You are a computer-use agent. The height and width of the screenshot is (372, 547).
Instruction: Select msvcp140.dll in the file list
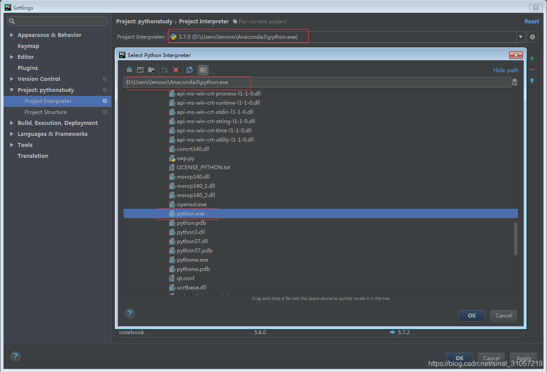[x=193, y=176]
